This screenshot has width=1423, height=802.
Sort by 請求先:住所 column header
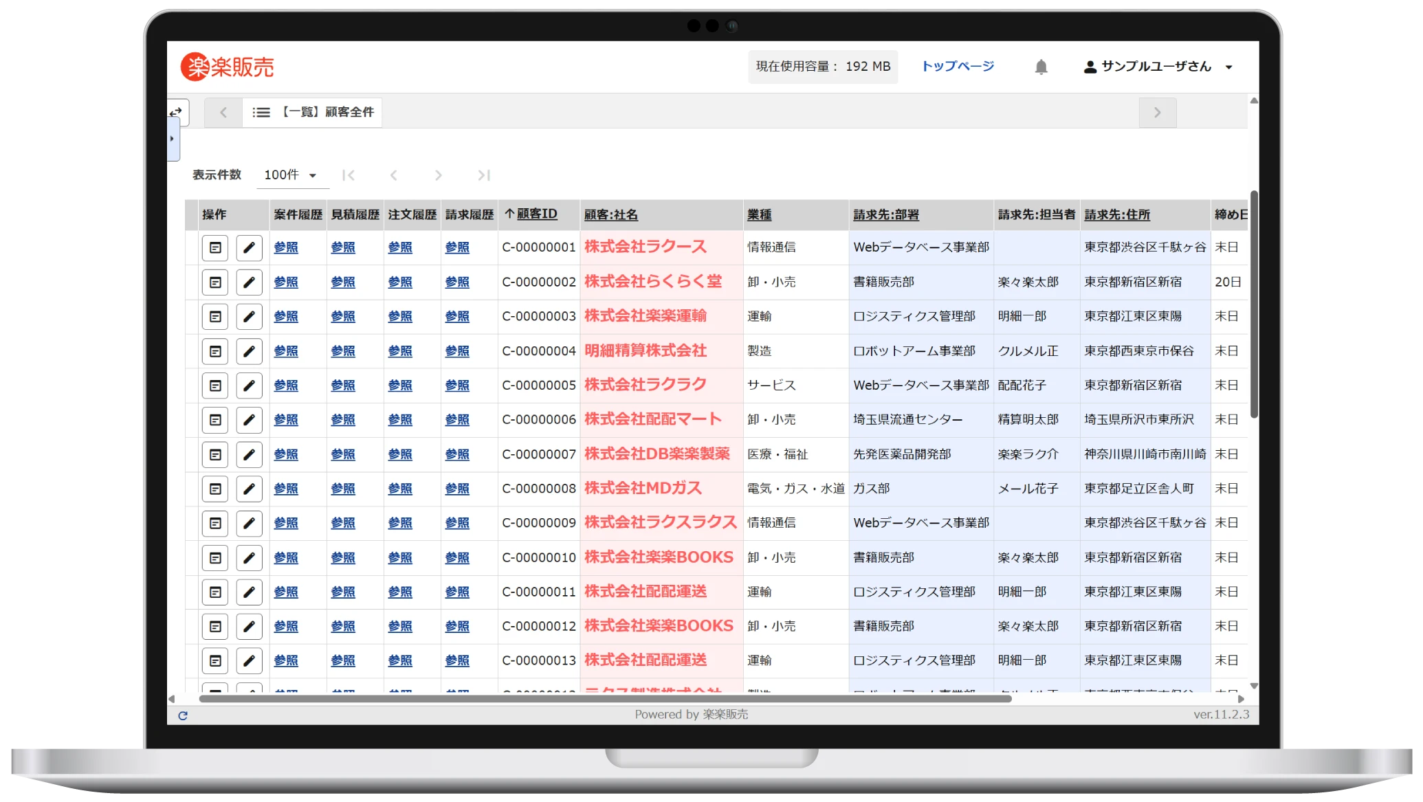click(x=1117, y=214)
